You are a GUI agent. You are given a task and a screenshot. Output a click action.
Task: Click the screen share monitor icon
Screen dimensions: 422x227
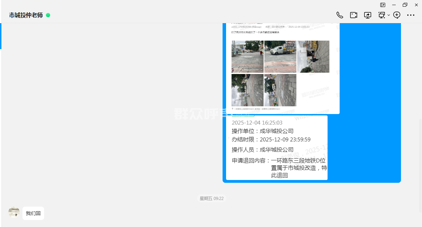pos(367,15)
